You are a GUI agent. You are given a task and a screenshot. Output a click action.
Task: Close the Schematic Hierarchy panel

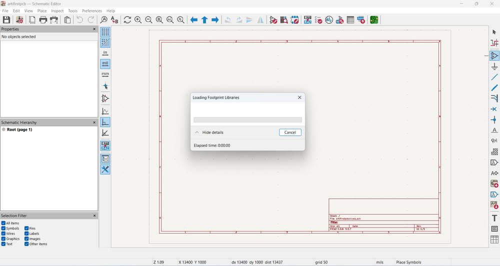point(94,122)
